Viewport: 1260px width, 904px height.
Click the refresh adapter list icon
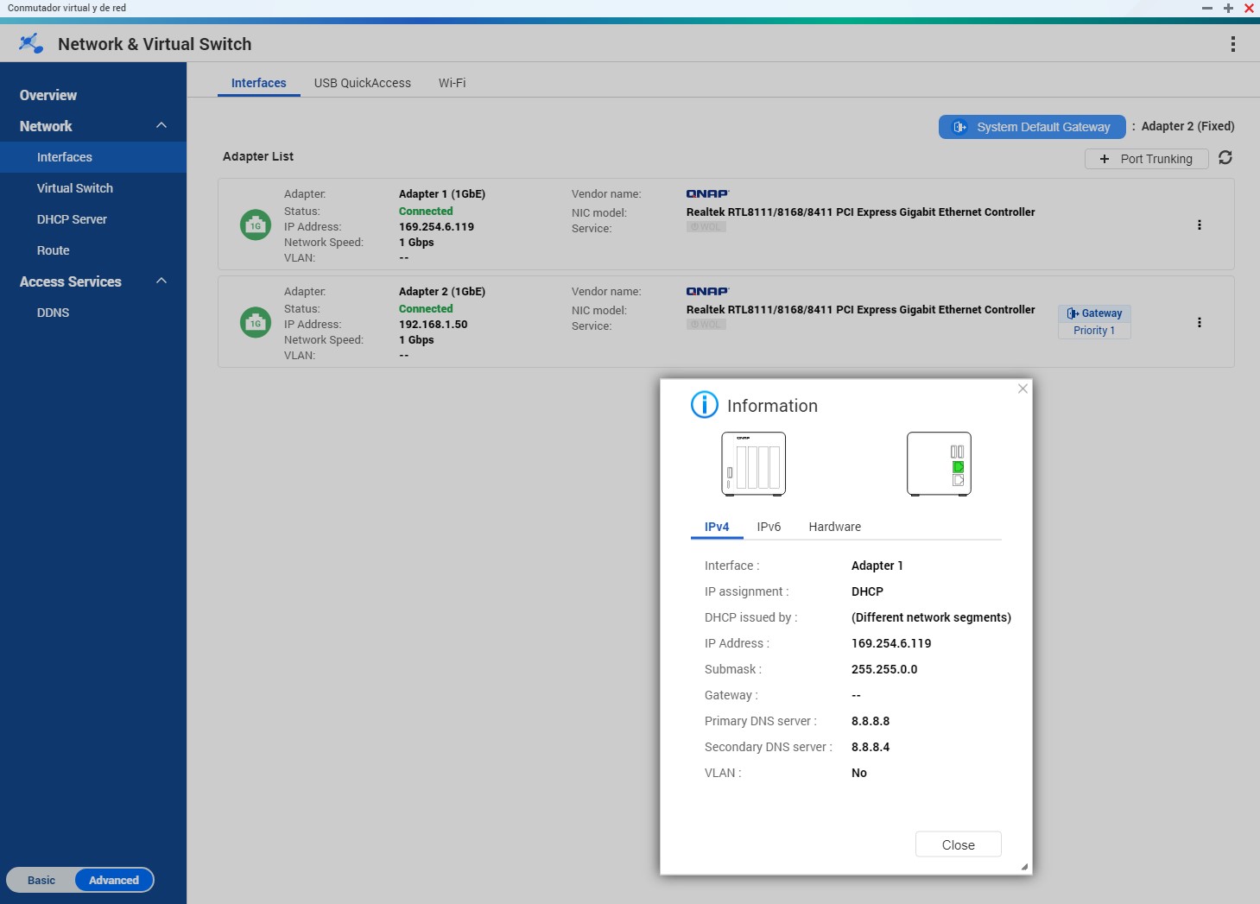click(1225, 158)
